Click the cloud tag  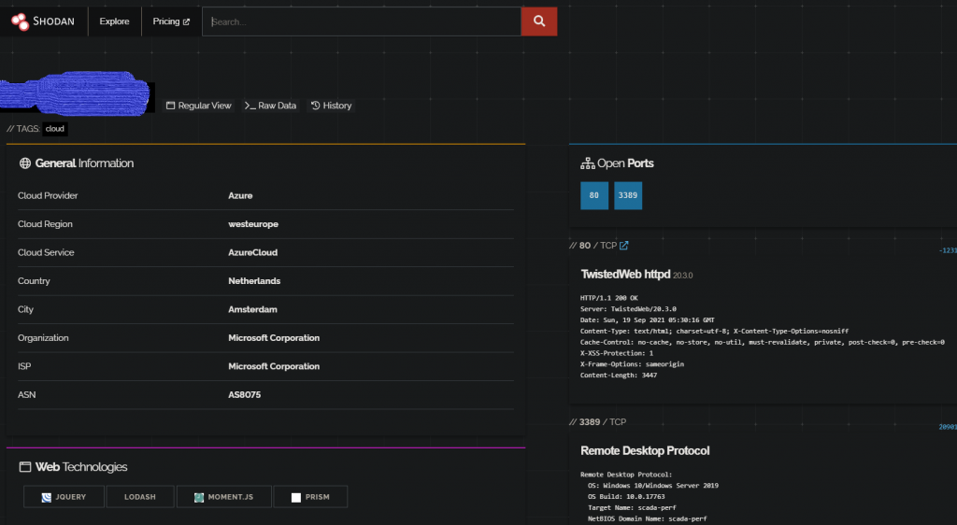55,129
